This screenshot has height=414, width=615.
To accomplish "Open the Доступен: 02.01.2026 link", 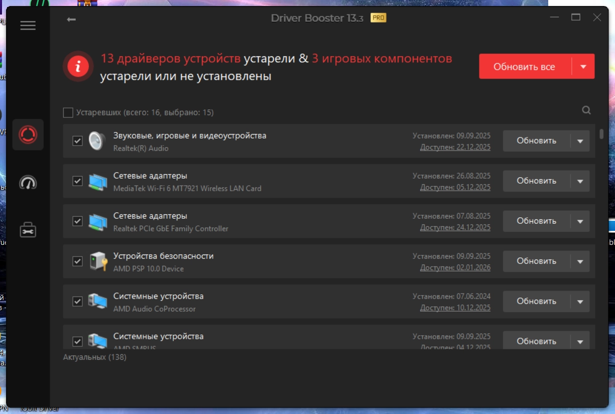I will tap(455, 267).
